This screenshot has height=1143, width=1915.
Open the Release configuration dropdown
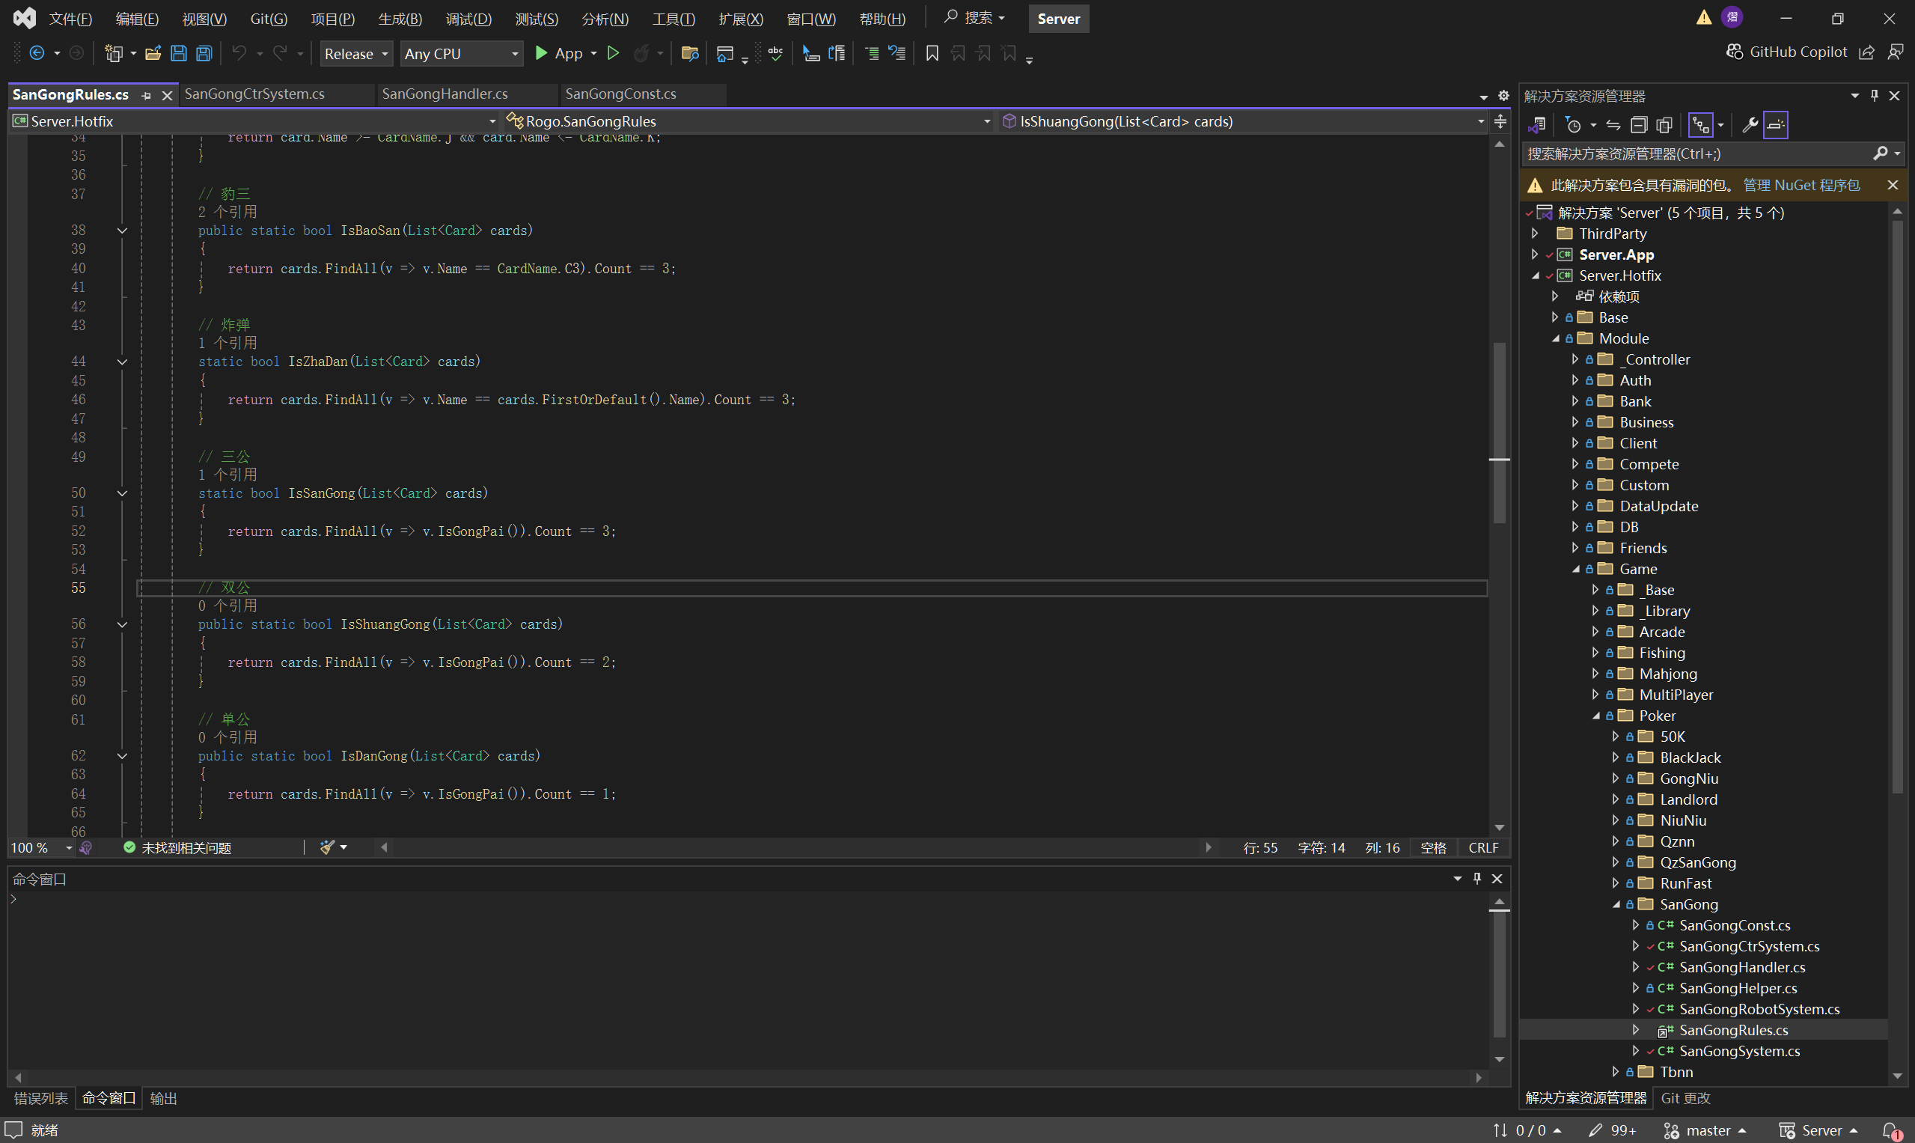355,53
